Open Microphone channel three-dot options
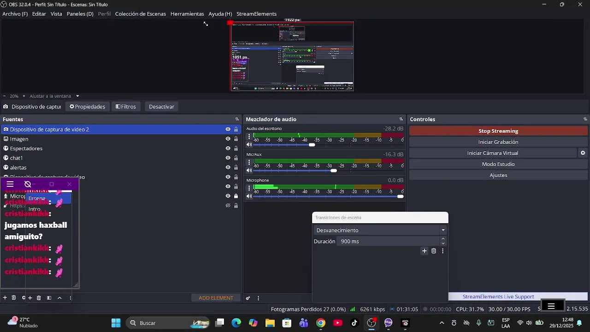 click(249, 188)
